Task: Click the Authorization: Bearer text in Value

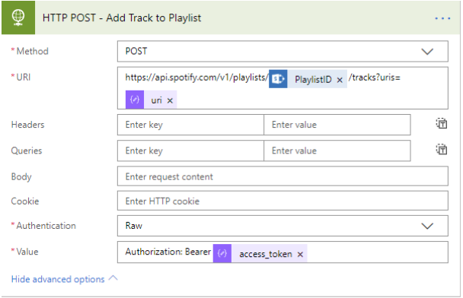Action: click(x=168, y=252)
